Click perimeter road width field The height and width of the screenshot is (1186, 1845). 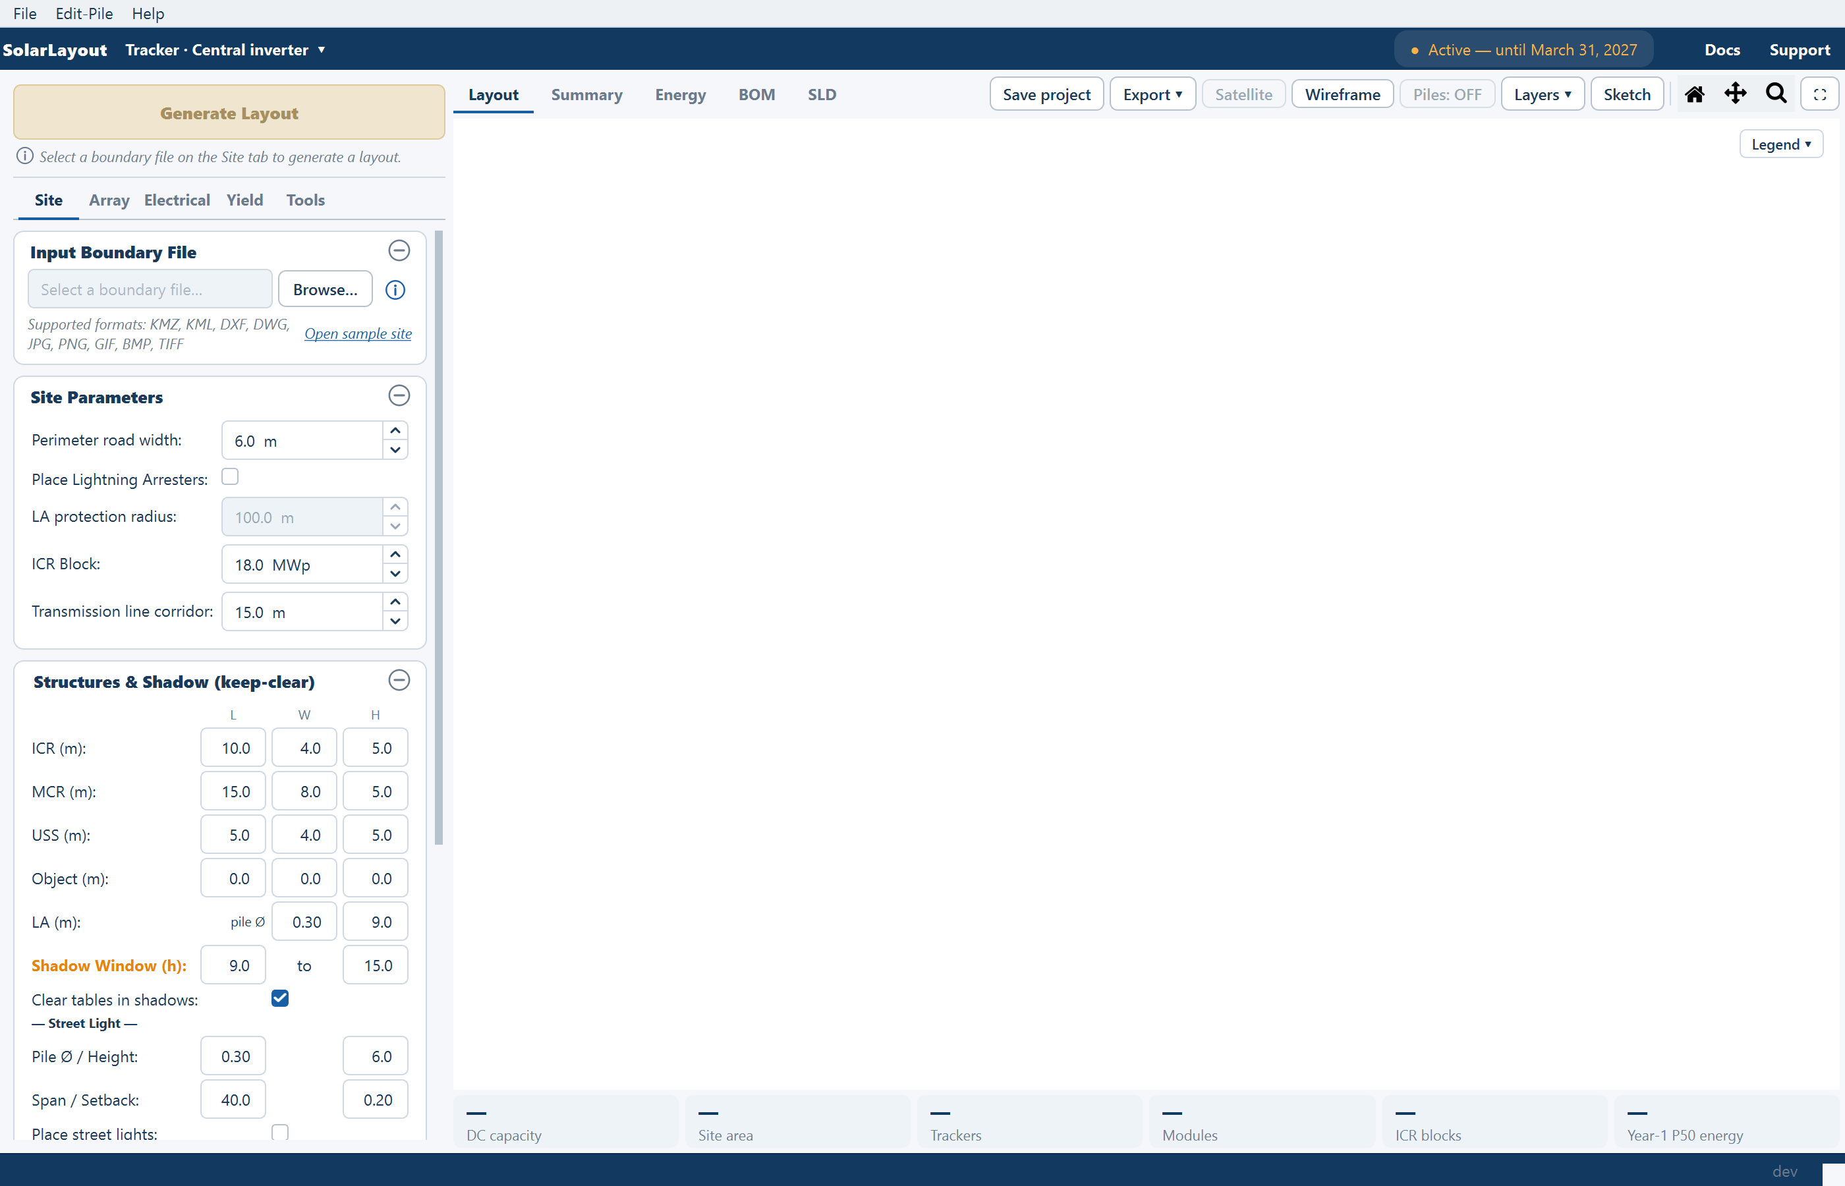coord(302,441)
